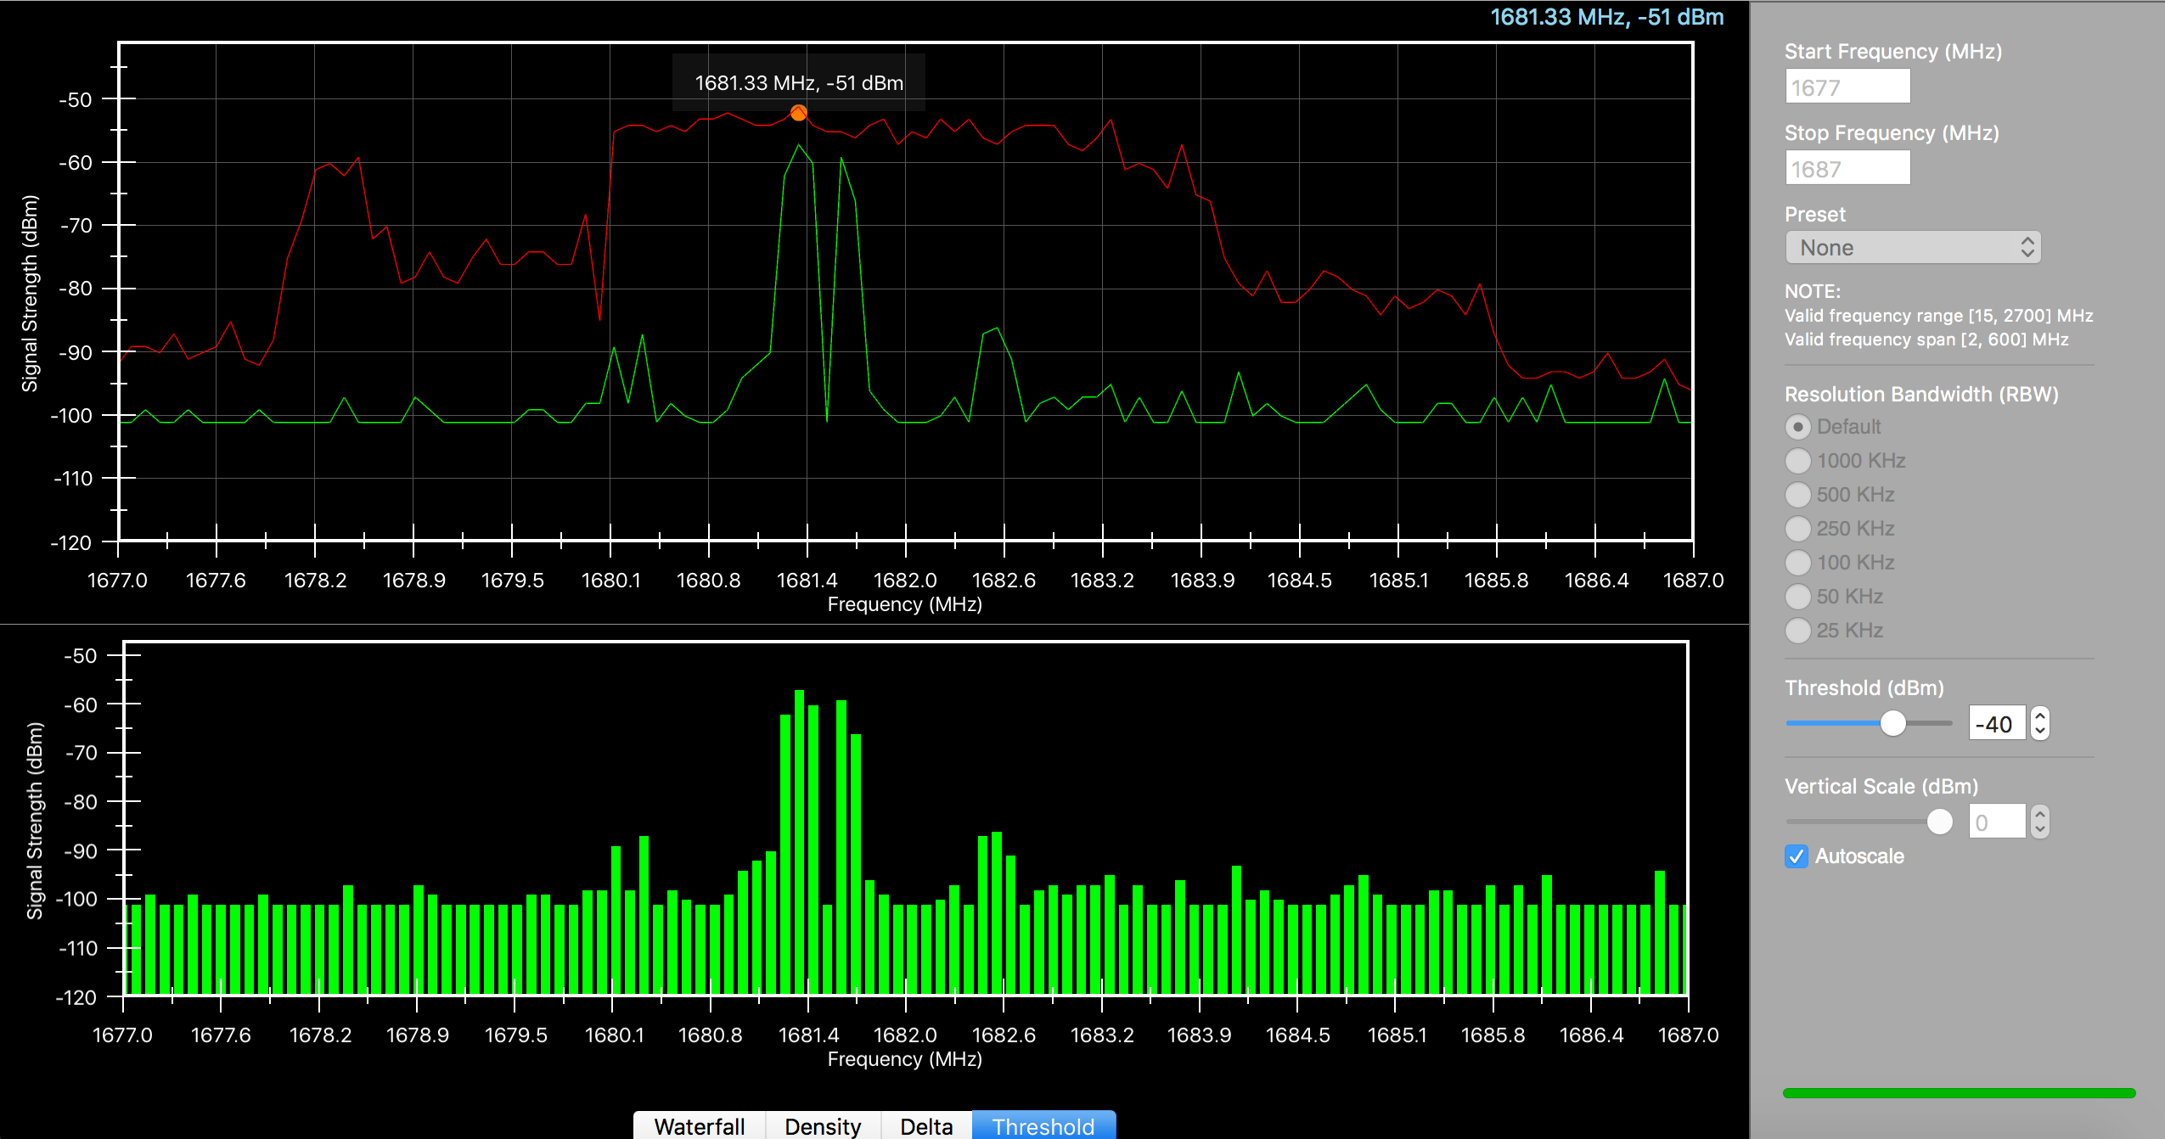Click the Vertical Scale stepper arrows

click(x=2039, y=822)
